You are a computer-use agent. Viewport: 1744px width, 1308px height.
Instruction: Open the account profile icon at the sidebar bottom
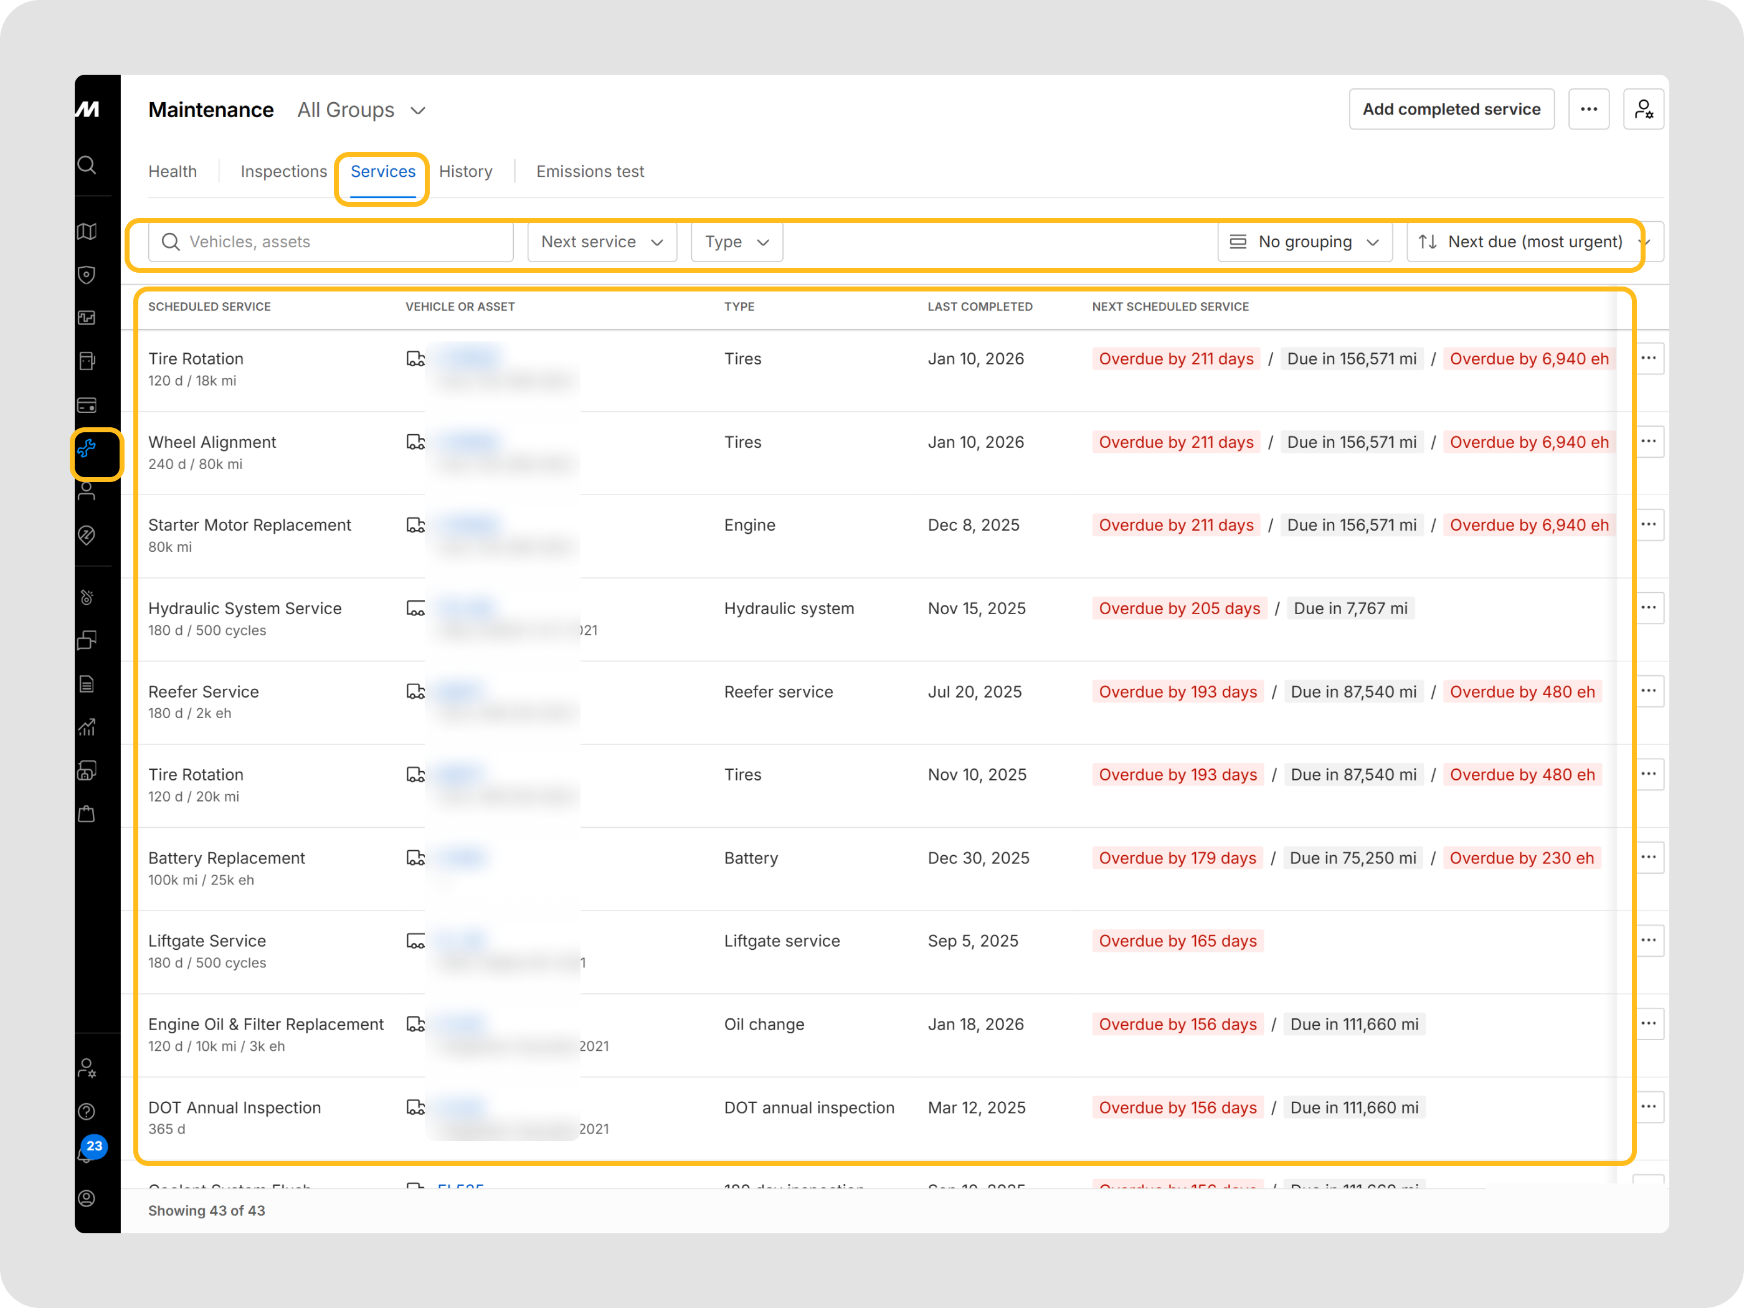pyautogui.click(x=87, y=1198)
